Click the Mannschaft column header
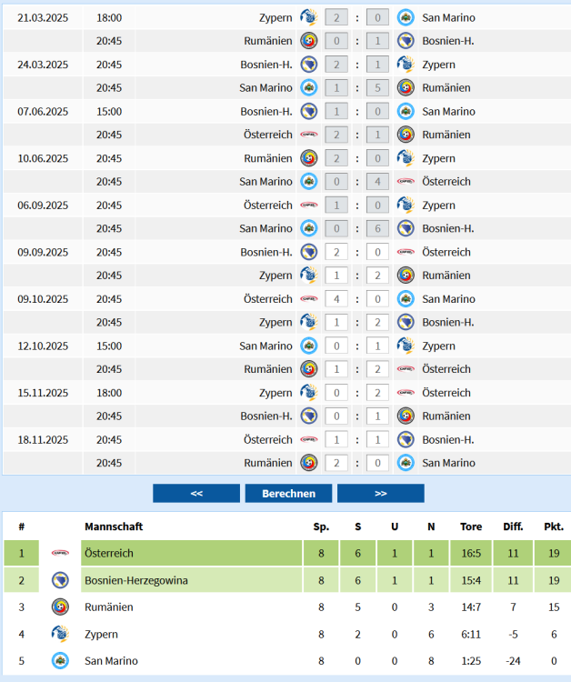The width and height of the screenshot is (571, 682). (114, 527)
